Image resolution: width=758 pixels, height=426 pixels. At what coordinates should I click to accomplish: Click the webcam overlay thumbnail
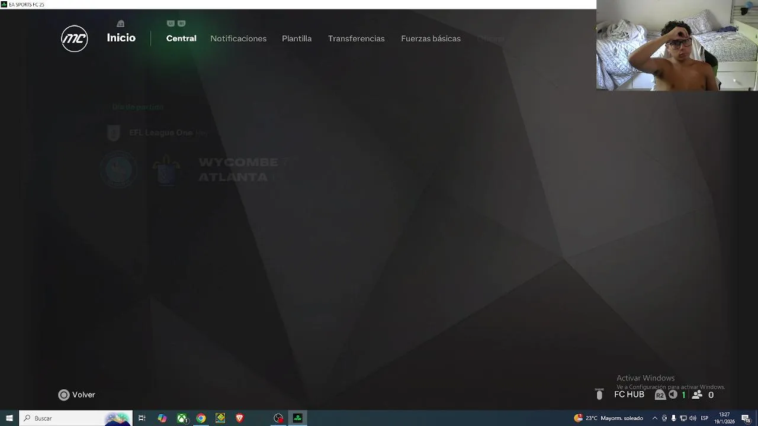[677, 45]
